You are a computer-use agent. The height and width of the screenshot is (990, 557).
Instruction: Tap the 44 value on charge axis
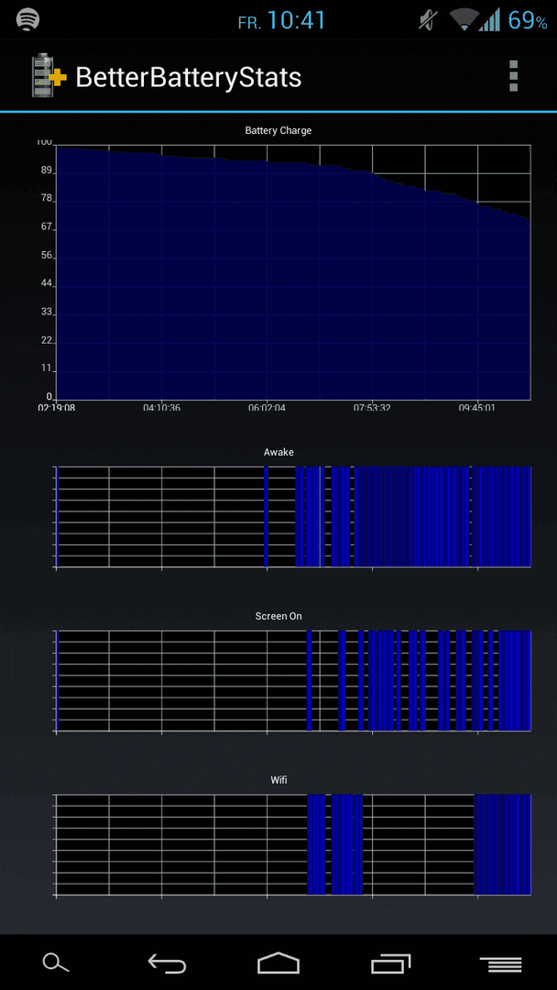click(45, 284)
